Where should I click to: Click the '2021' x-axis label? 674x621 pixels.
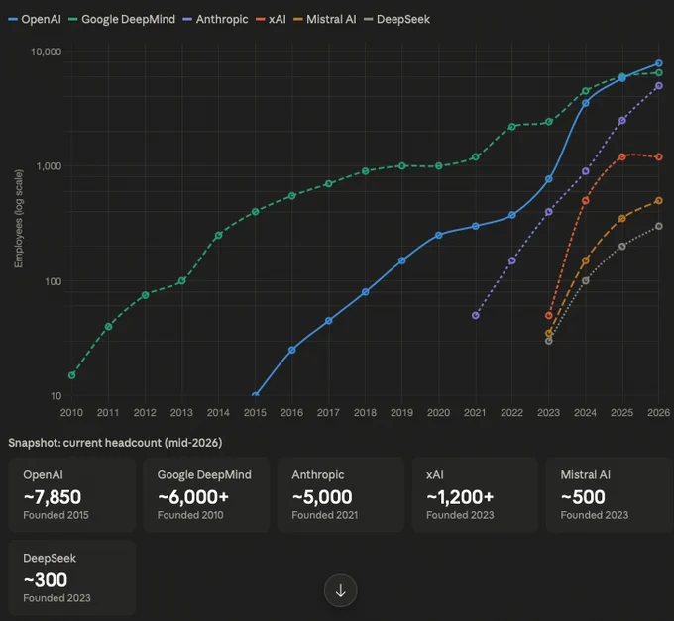coord(475,412)
